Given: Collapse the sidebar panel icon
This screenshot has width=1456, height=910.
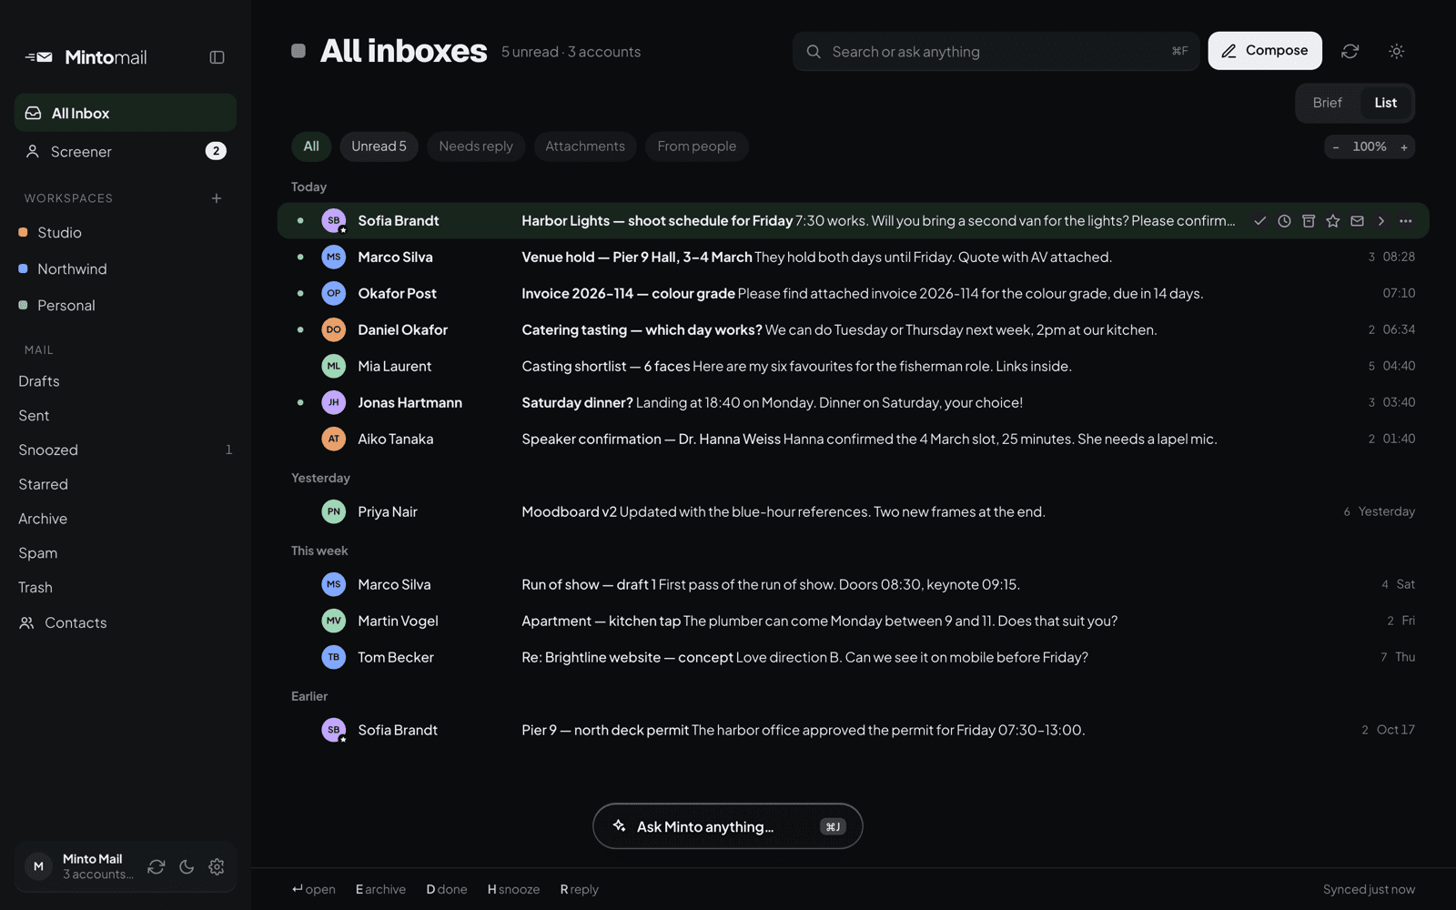Looking at the screenshot, I should [217, 57].
